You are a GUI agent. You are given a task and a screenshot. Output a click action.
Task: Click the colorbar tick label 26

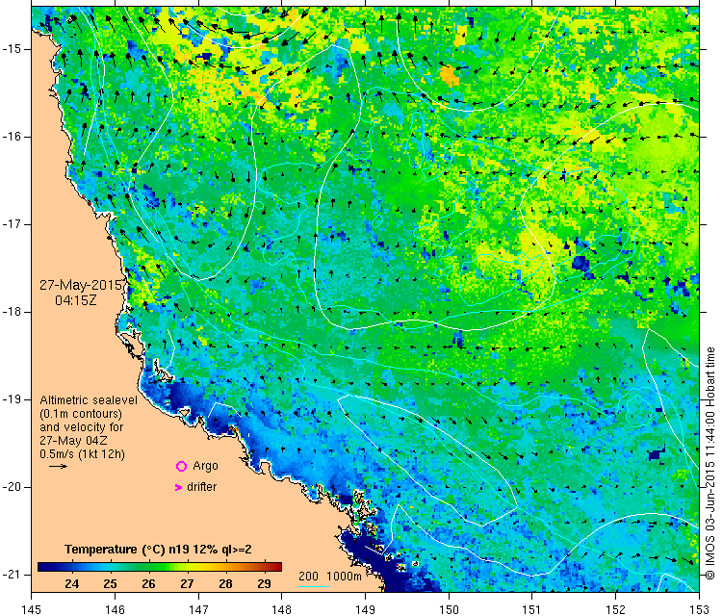148,584
